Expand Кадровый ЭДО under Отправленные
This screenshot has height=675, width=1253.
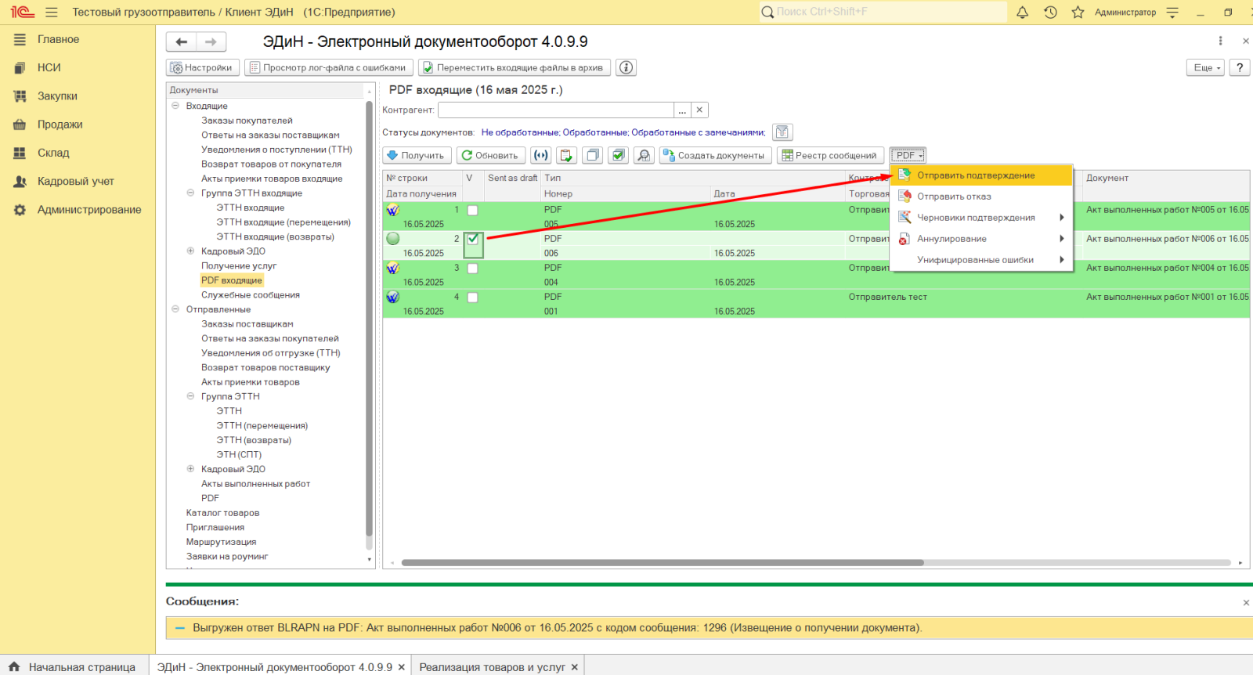(190, 469)
